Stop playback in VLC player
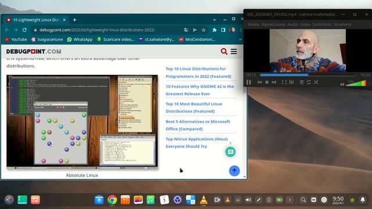Viewport: 372px width, 209px height. click(x=267, y=82)
